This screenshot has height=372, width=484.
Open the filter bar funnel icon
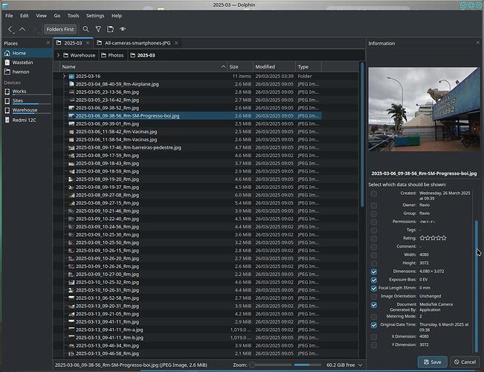[98, 29]
